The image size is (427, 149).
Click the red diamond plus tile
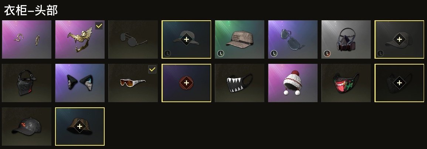(186, 83)
